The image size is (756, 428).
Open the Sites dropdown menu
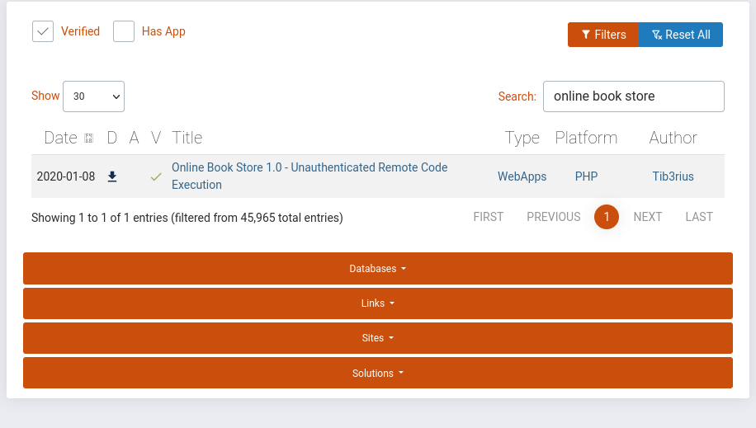pyautogui.click(x=377, y=338)
